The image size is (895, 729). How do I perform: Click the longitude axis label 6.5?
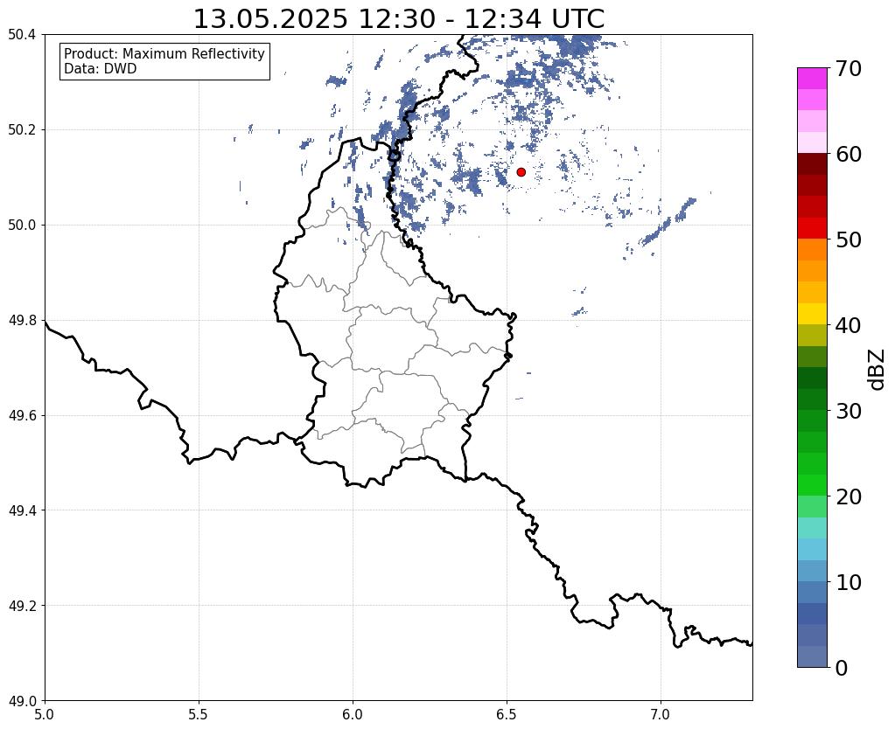(x=507, y=714)
